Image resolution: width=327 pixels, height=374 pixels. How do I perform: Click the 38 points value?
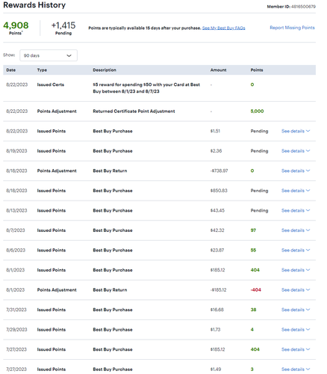(253, 310)
